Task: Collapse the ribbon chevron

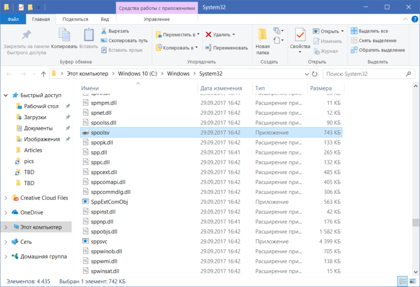Action: [405, 19]
